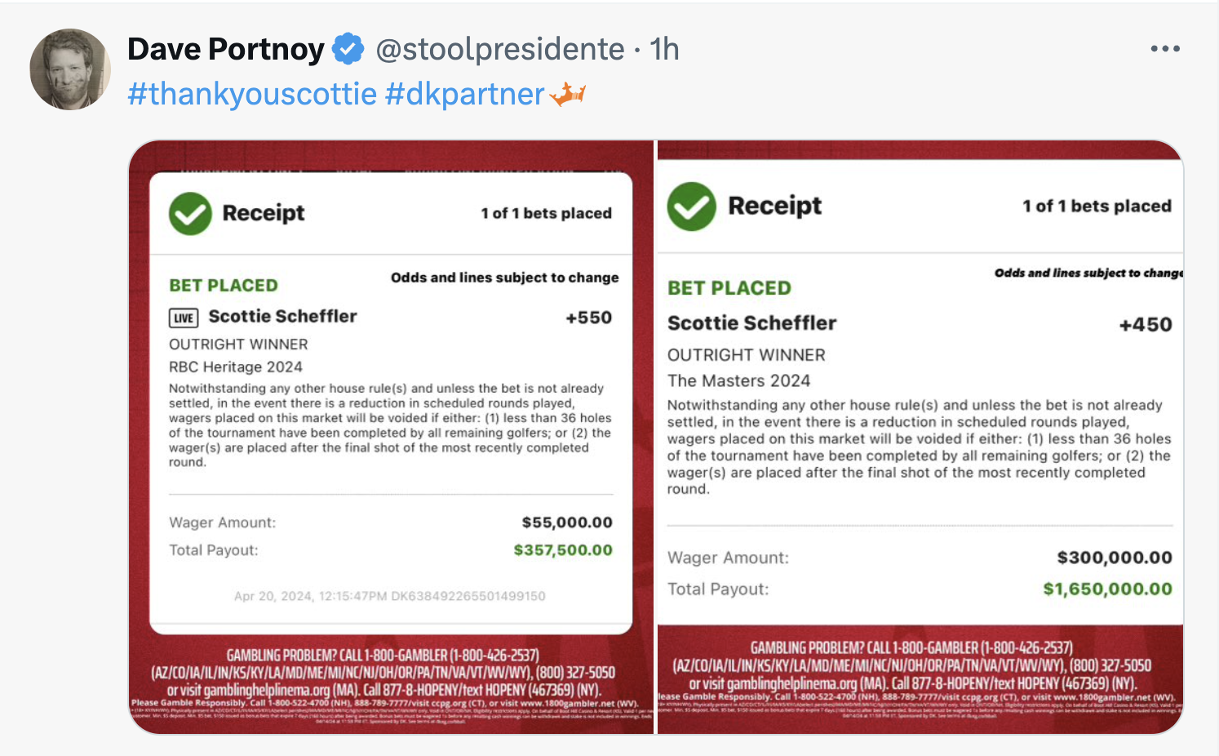Click the +550 odds on left receipt

point(588,318)
